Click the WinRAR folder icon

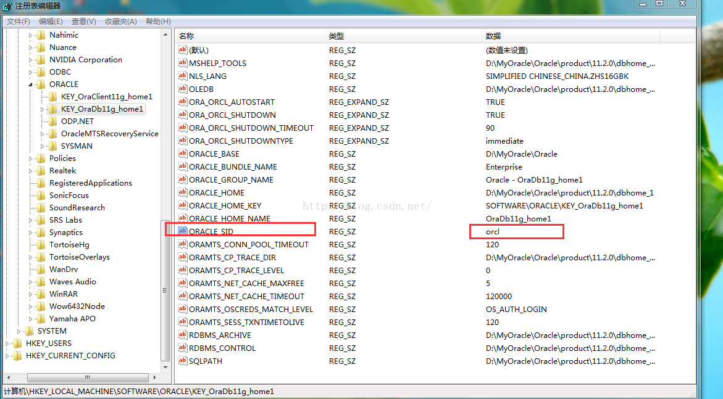[x=41, y=294]
